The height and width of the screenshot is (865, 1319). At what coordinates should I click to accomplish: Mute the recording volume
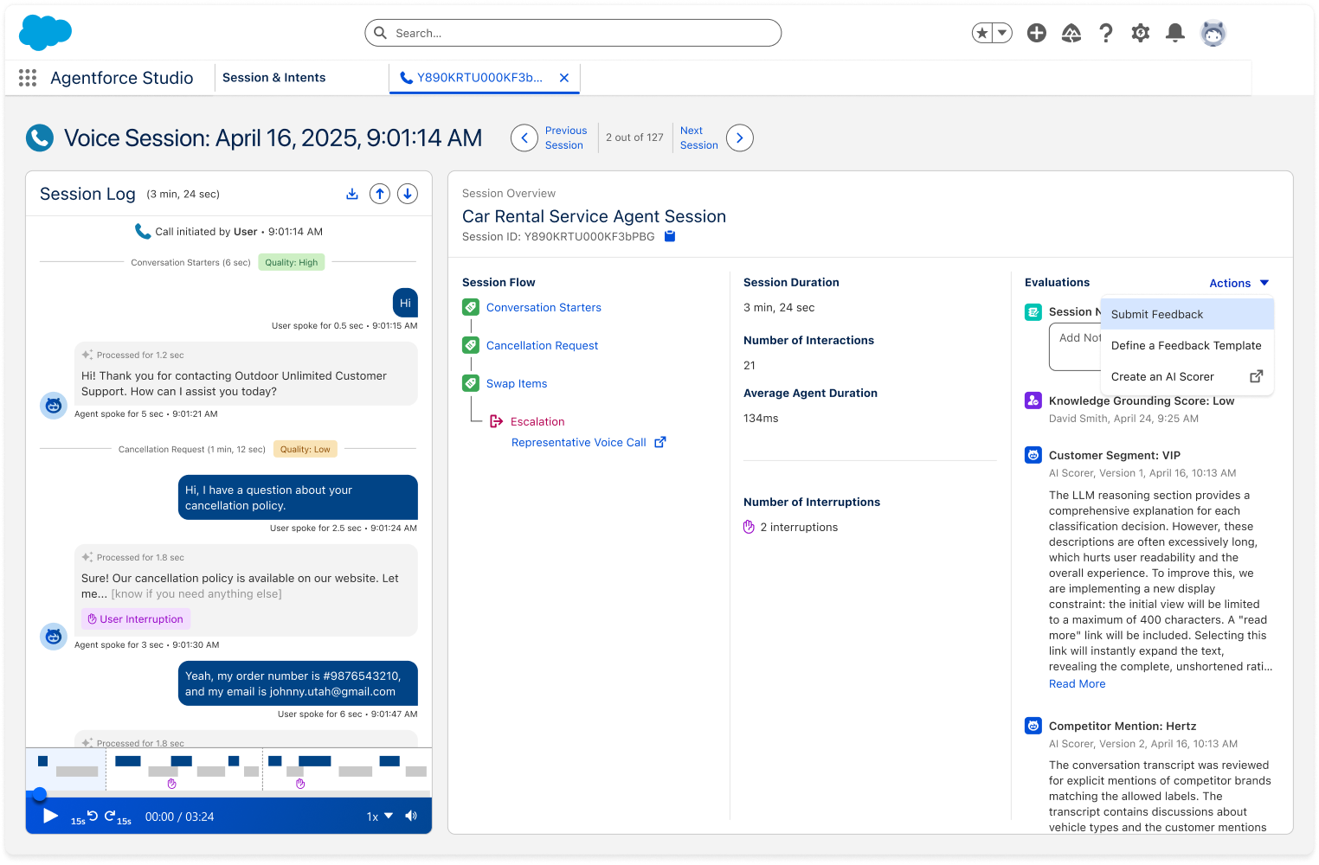tap(411, 816)
